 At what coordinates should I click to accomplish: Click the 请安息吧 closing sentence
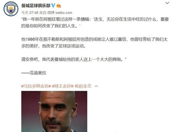(x=74, y=59)
